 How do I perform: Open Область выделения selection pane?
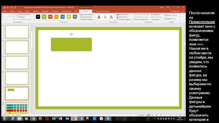(141, 19)
